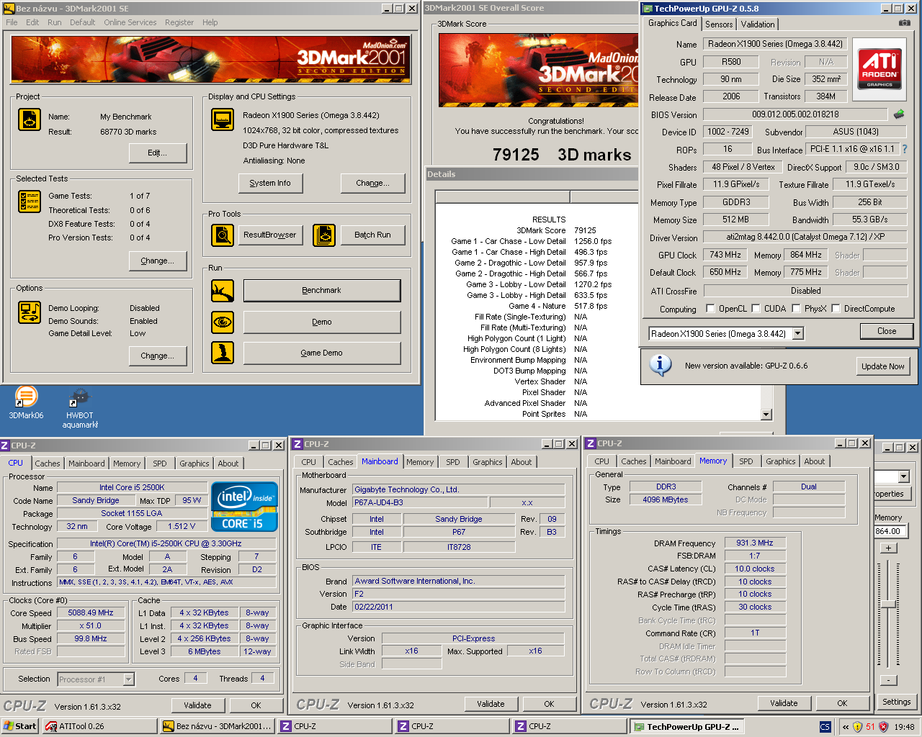Click the Memory clock field showing 864.00
This screenshot has width=922, height=737.
point(892,531)
